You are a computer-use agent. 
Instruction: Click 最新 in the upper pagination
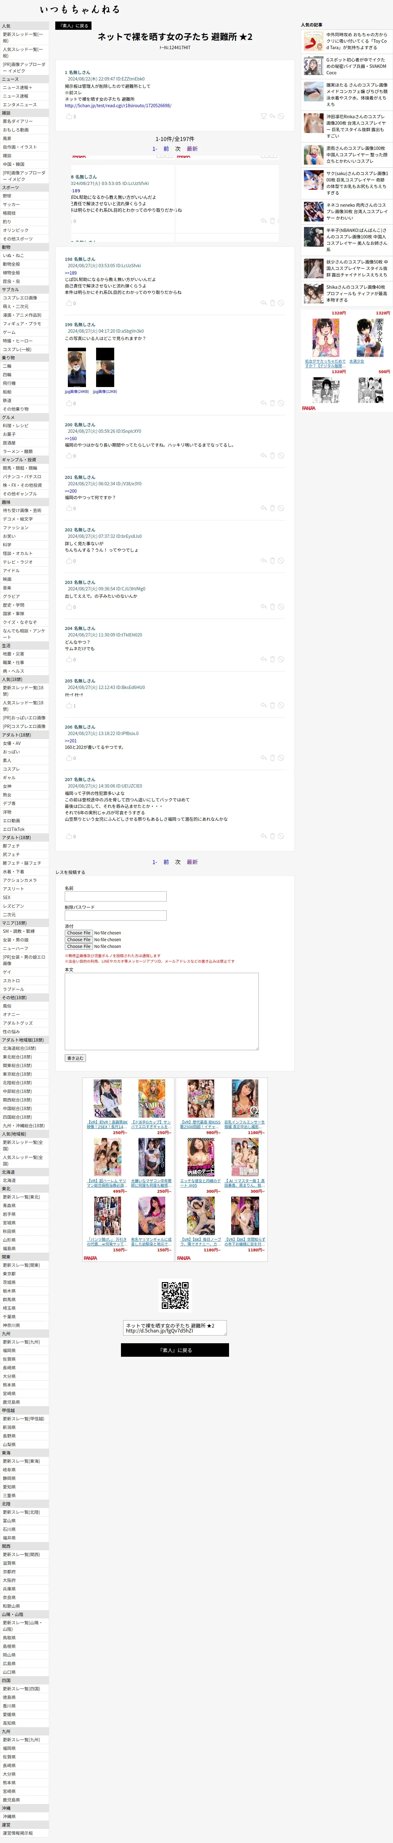pyautogui.click(x=192, y=149)
